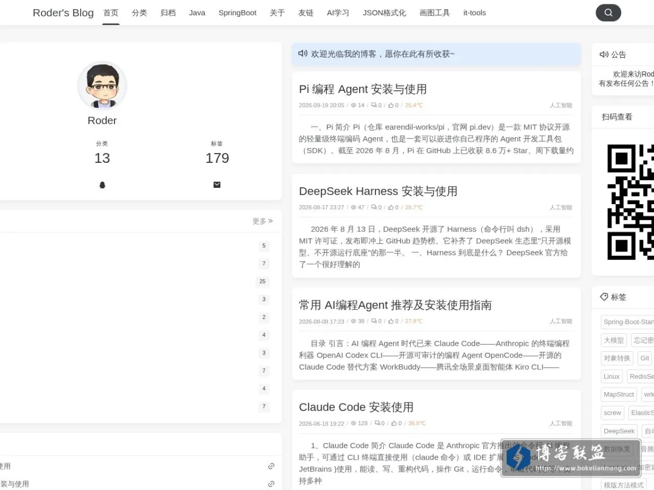
Task: Select the 大模型 tag
Action: click(614, 340)
